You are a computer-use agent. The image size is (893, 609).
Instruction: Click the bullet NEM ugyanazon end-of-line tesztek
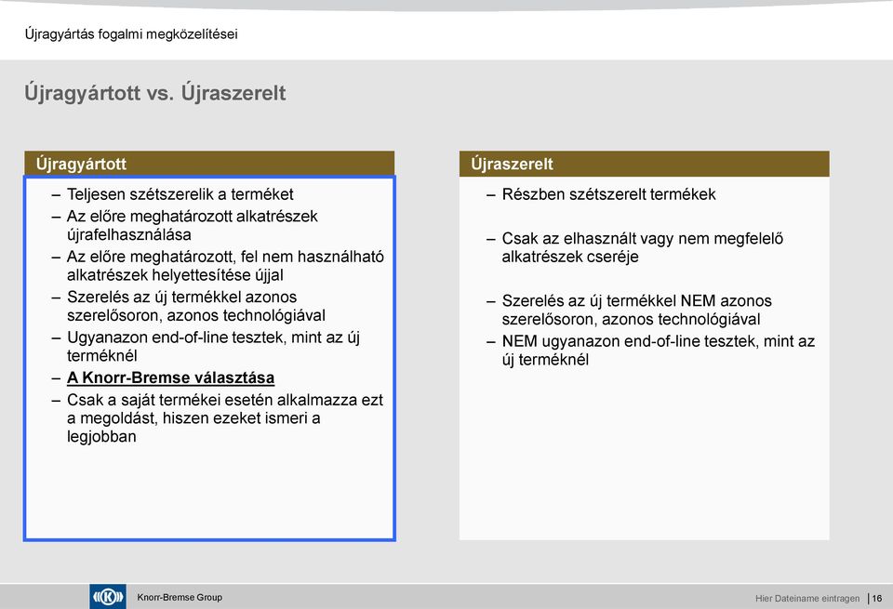659,351
